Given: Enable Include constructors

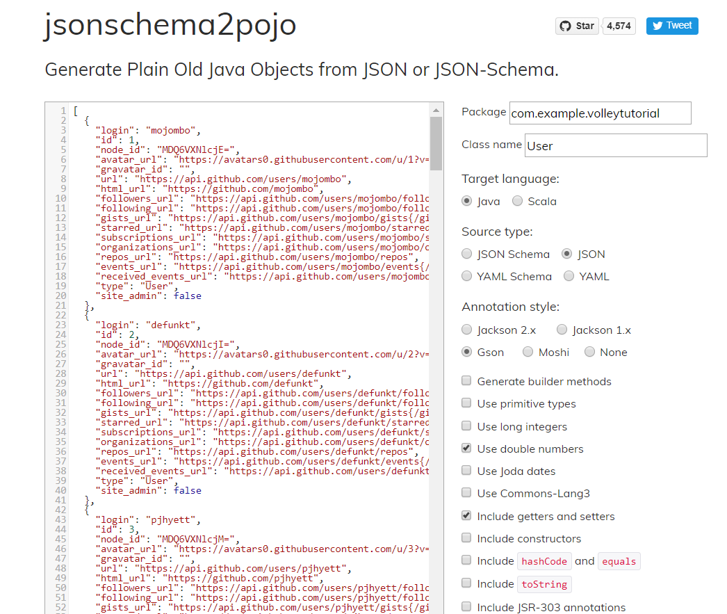Looking at the screenshot, I should (x=466, y=538).
